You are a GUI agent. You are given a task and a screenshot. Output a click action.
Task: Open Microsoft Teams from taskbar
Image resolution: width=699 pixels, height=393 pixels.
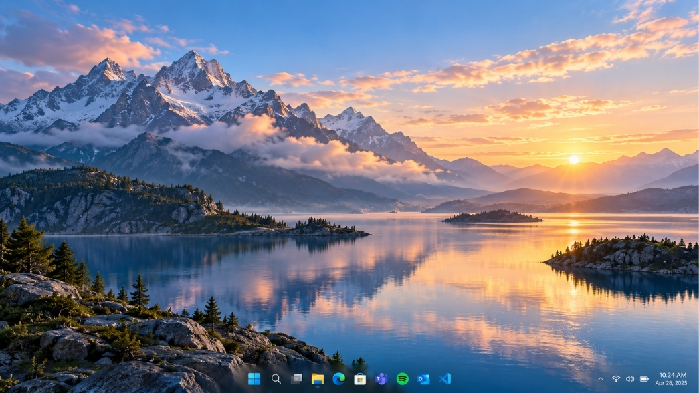click(381, 379)
